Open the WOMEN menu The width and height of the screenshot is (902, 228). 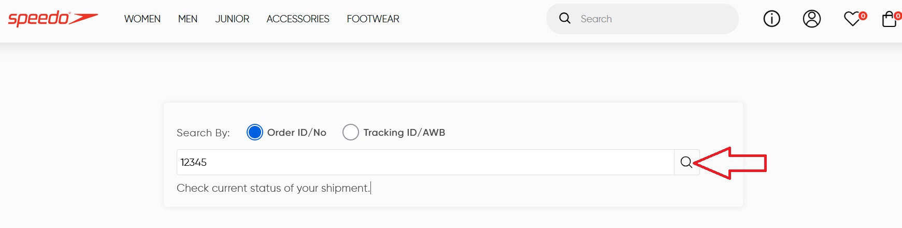[x=142, y=19]
